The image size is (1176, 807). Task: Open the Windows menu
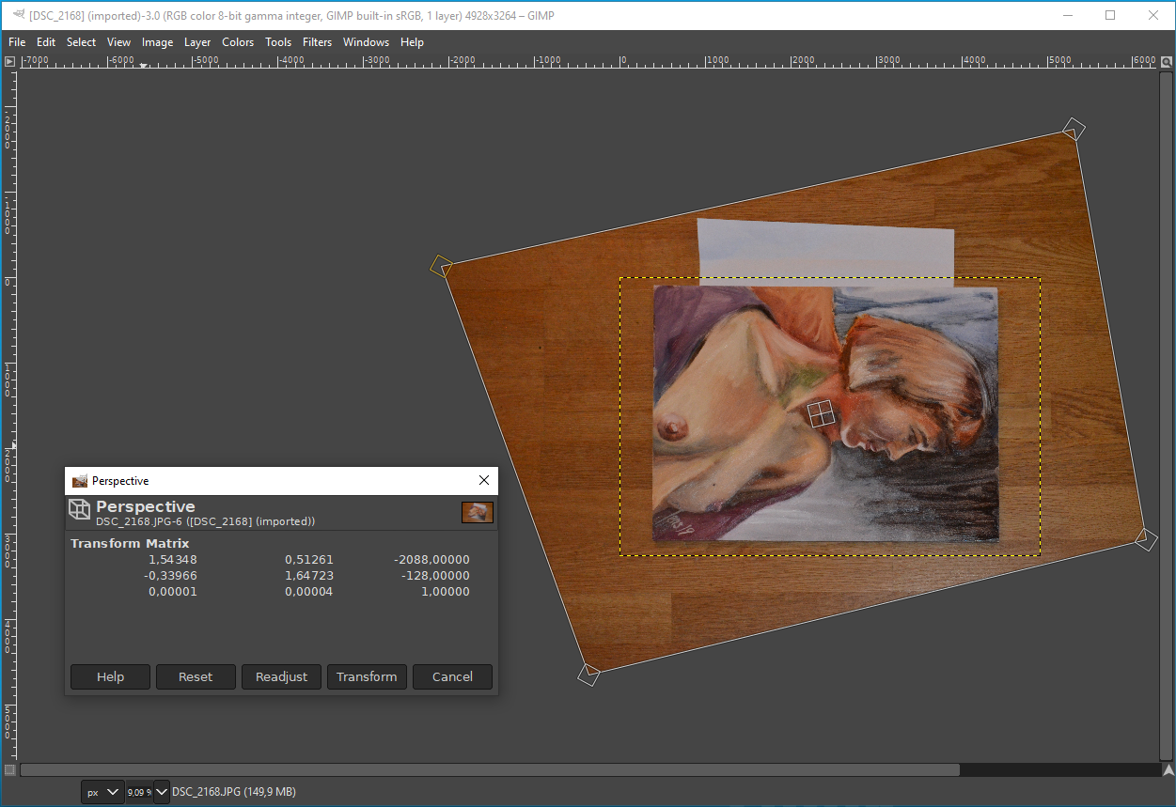coord(366,42)
